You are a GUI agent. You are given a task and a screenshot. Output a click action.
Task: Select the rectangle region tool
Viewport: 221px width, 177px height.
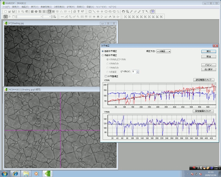point(90,11)
